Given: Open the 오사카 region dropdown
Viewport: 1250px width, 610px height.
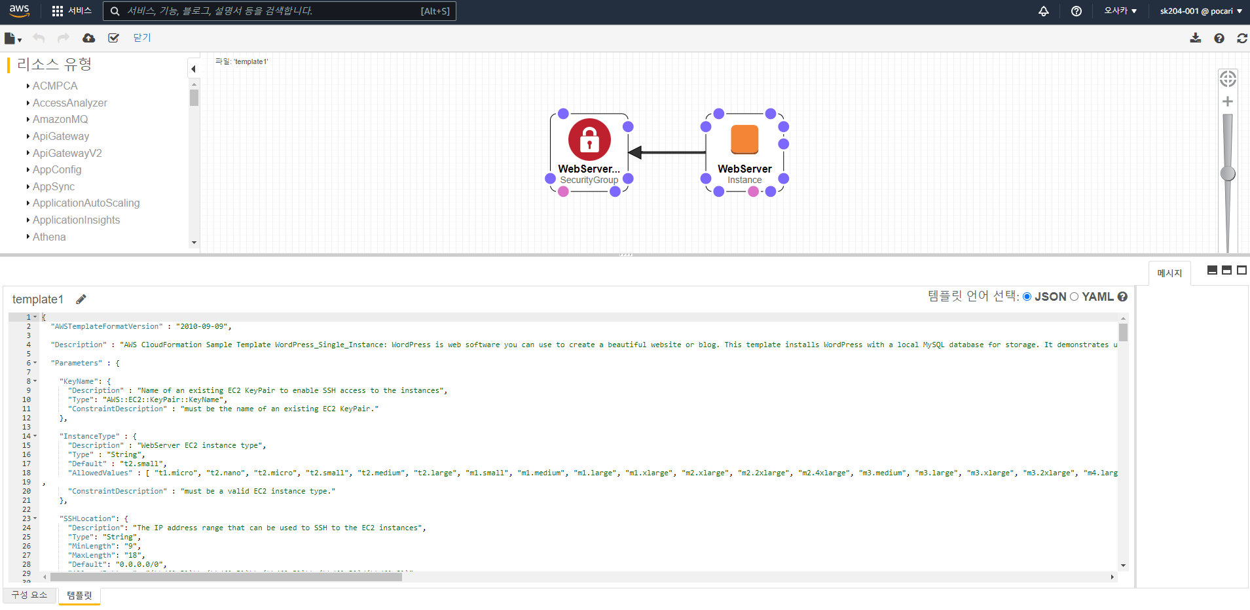Looking at the screenshot, I should click(1120, 11).
